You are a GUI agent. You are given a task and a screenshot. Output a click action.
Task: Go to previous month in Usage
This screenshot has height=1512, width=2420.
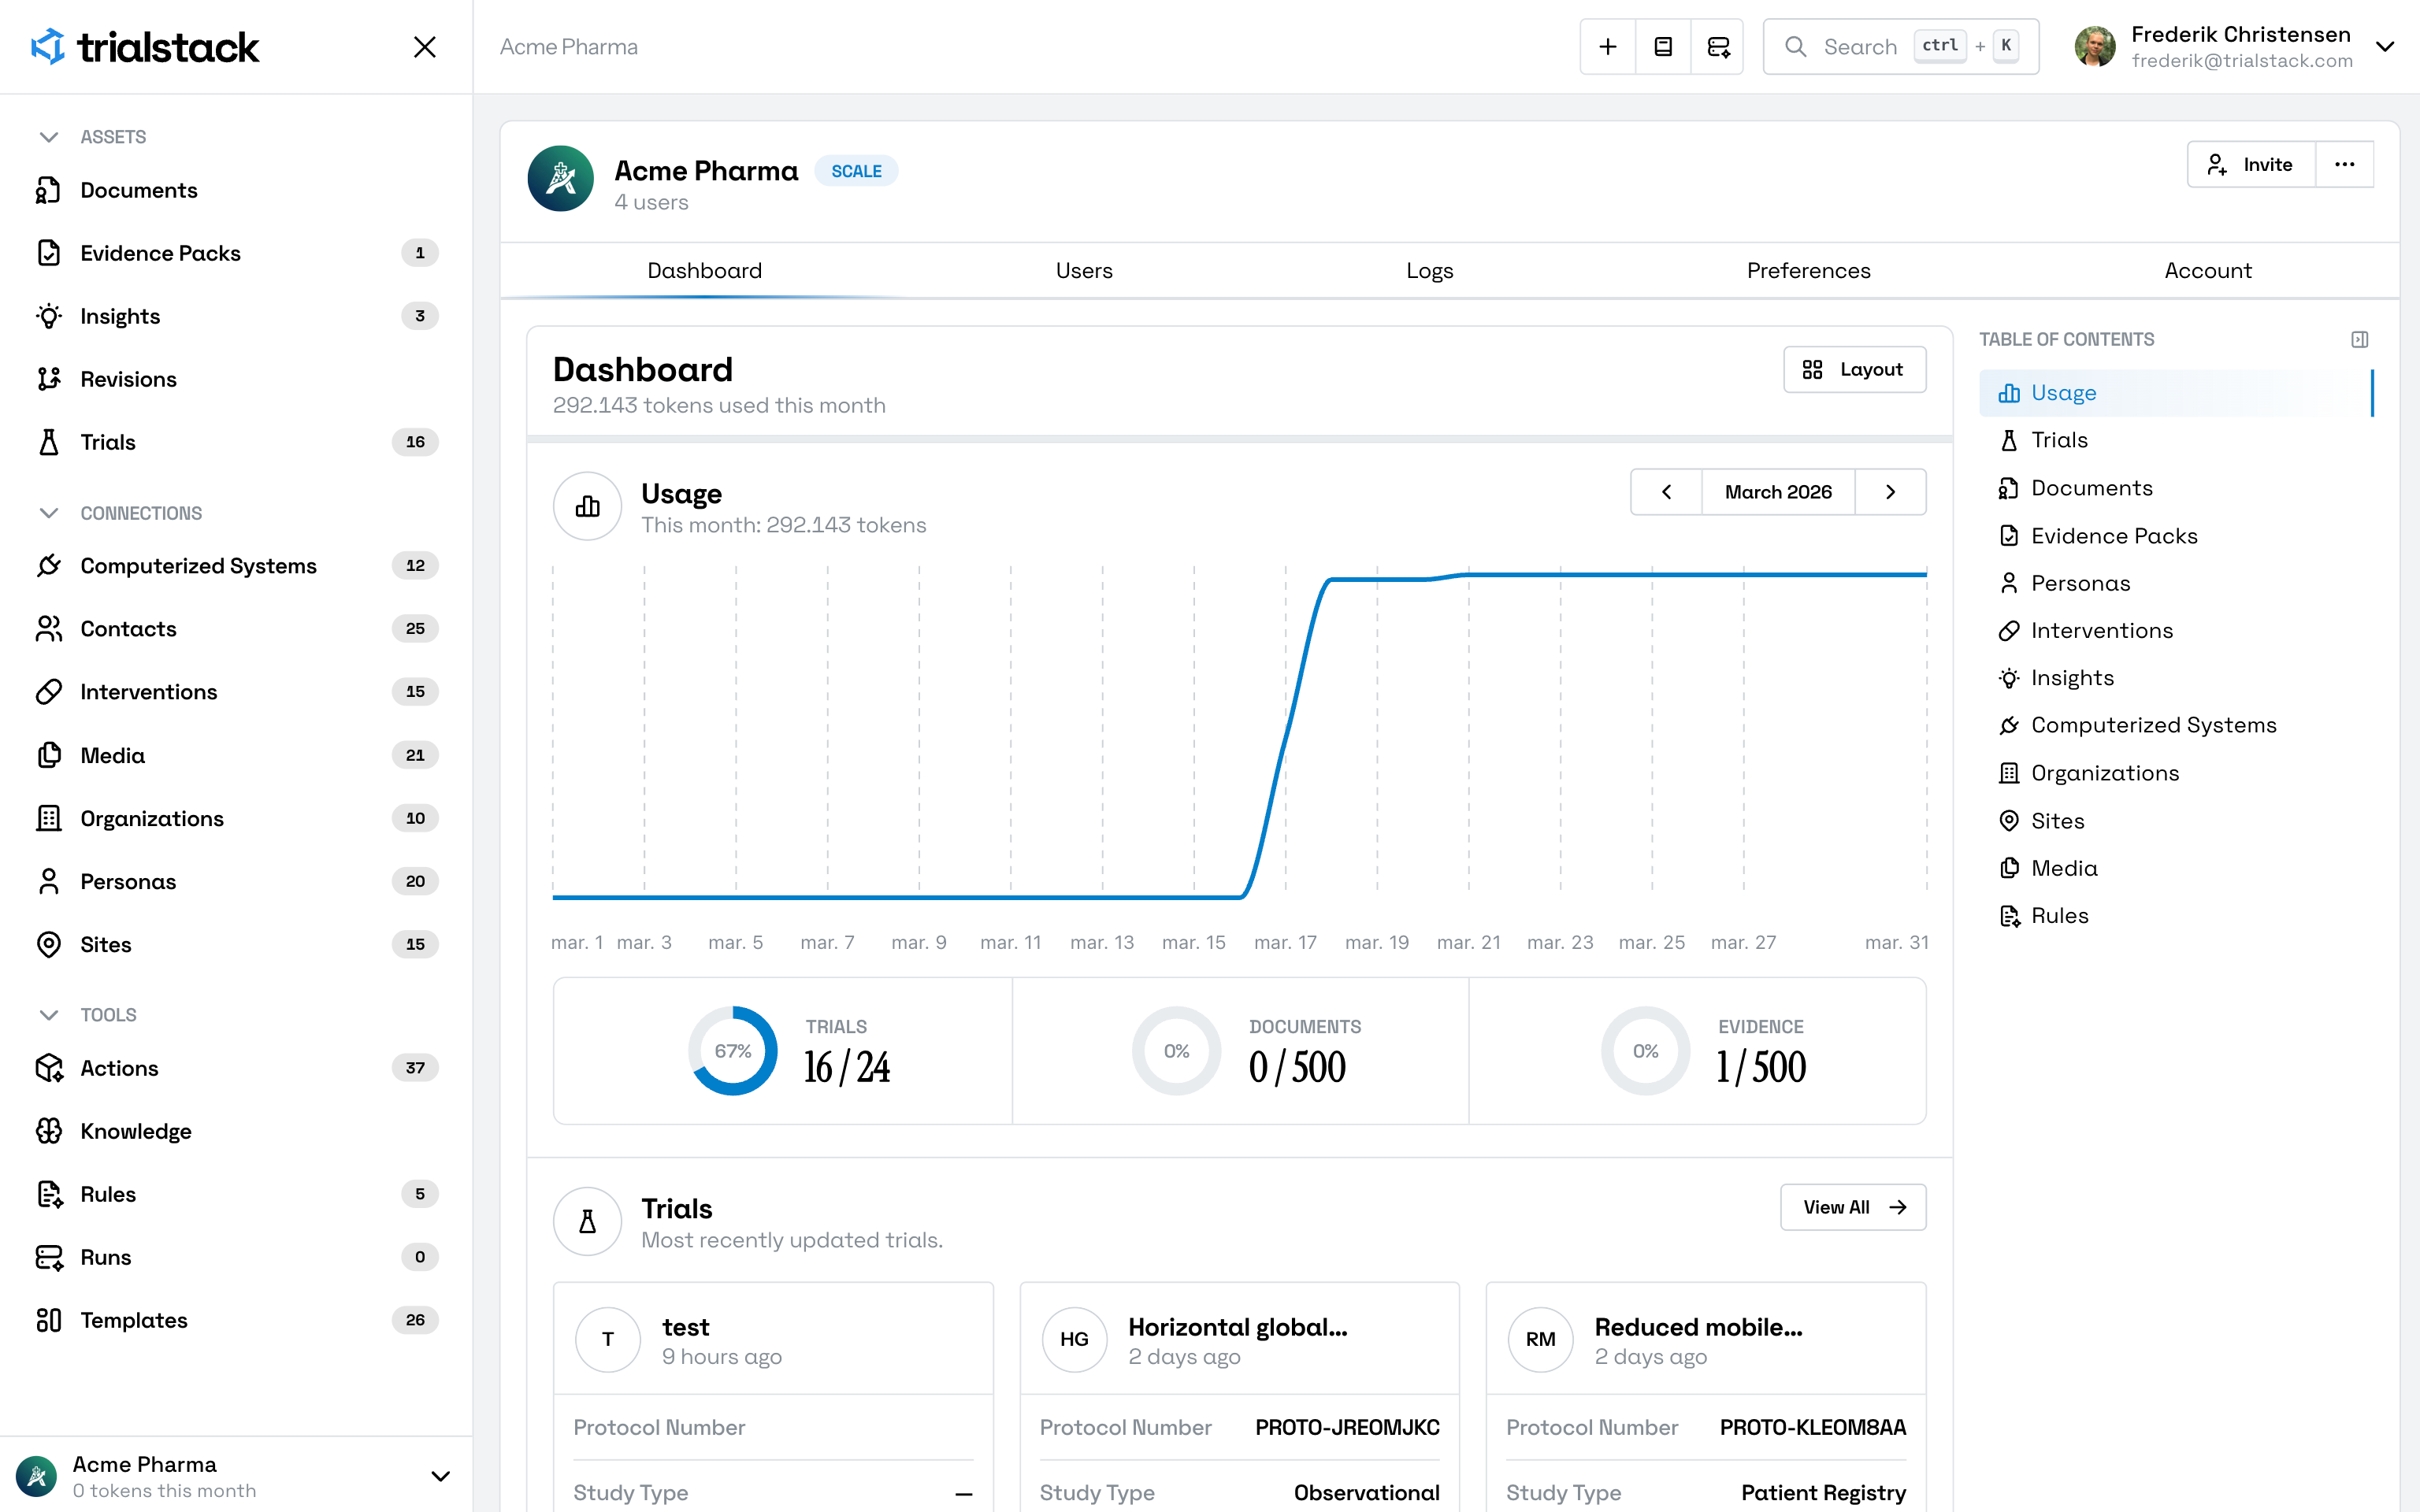tap(1666, 492)
